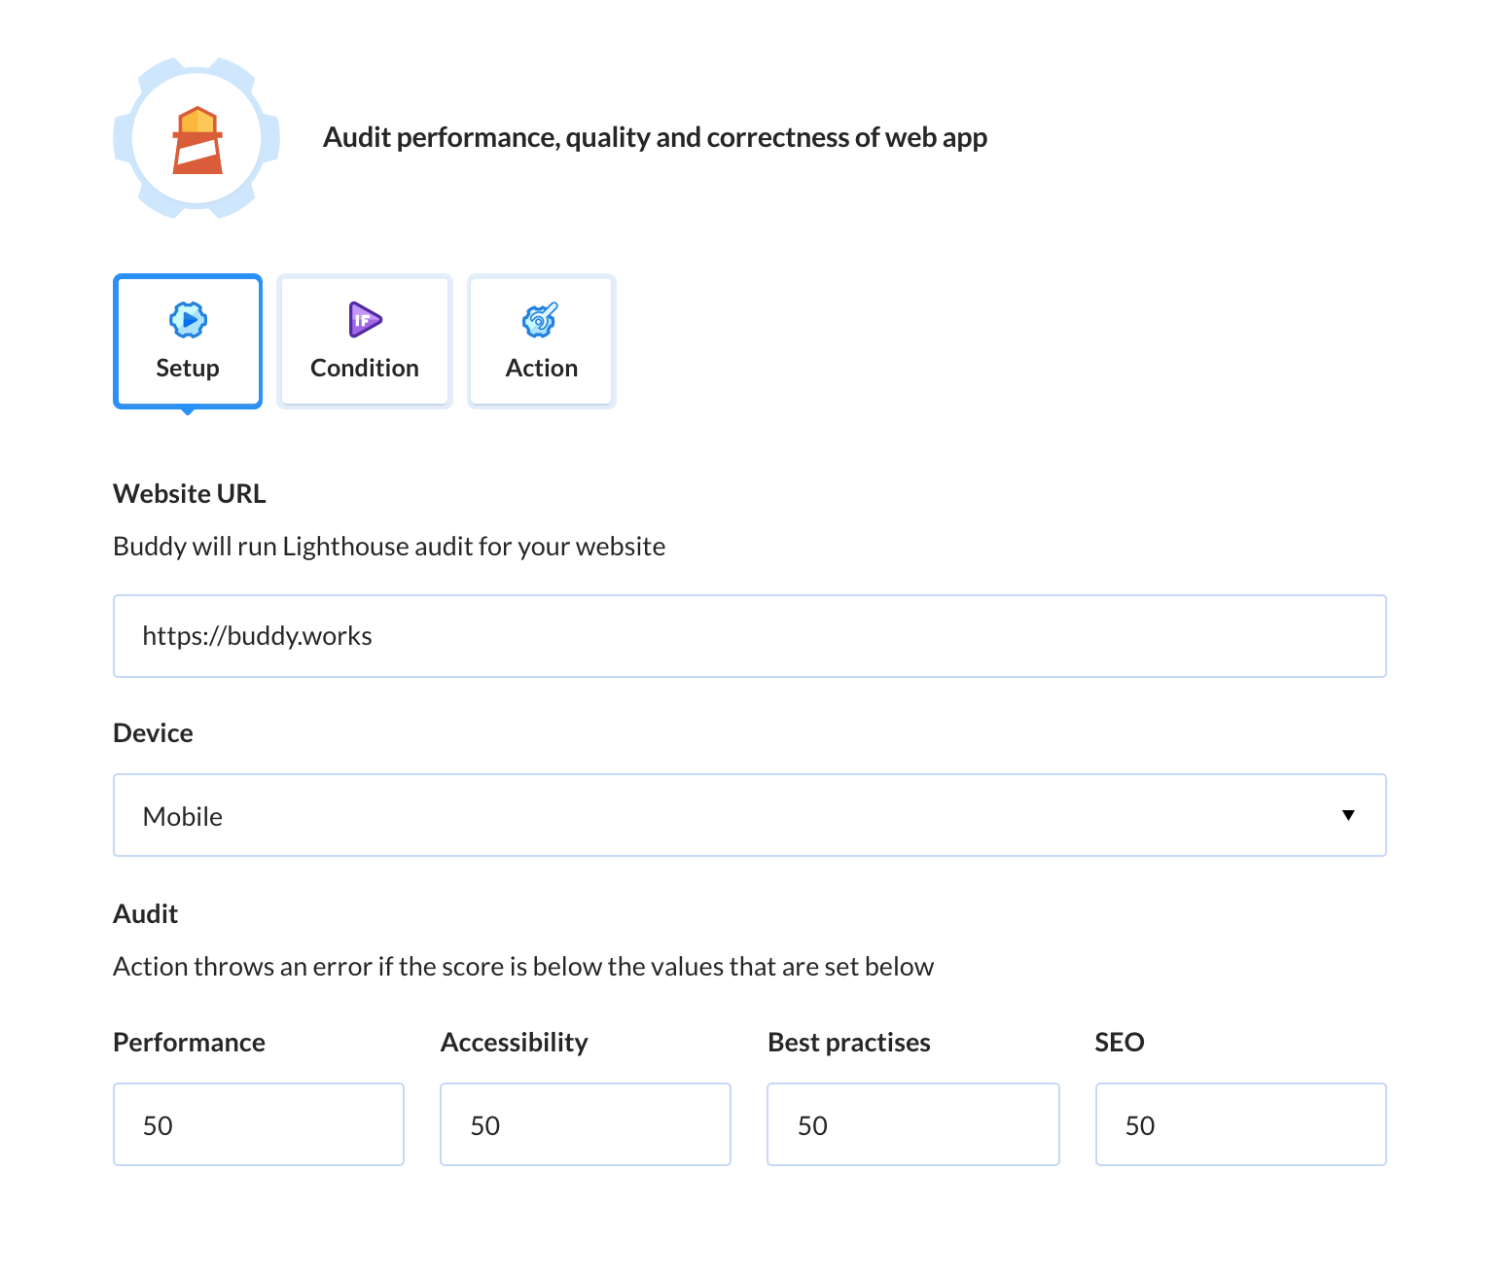
Task: Click the 'Audit performance, quality and correctness' title
Action: click(x=656, y=138)
